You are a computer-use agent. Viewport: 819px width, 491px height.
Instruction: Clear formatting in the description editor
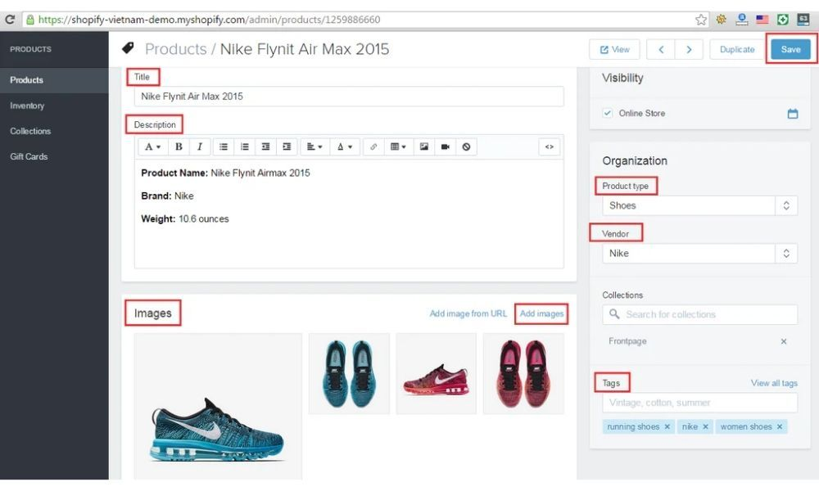point(466,147)
